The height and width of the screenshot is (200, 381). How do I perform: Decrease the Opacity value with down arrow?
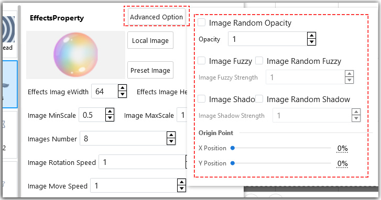tap(311, 42)
